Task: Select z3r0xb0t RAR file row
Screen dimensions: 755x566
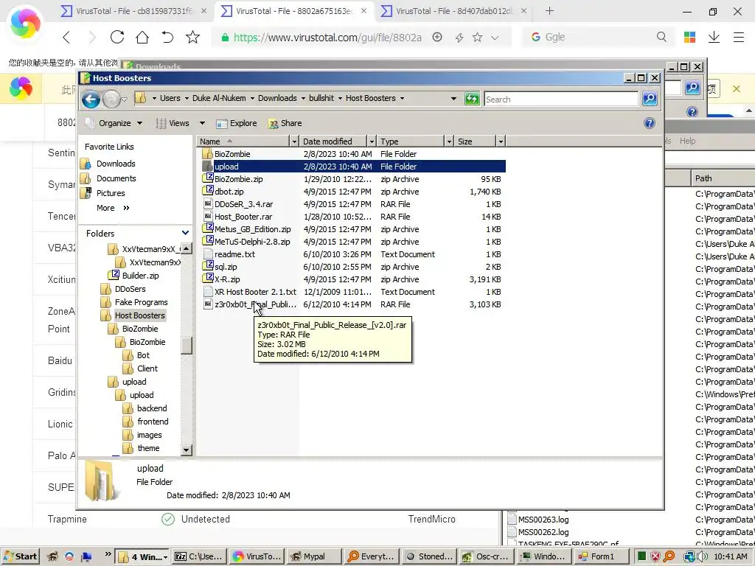Action: tap(255, 304)
